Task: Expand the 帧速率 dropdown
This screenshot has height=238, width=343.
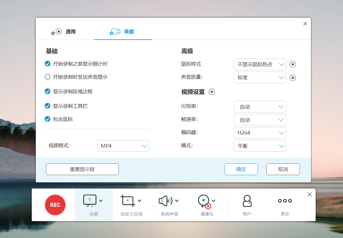Action: pyautogui.click(x=260, y=120)
